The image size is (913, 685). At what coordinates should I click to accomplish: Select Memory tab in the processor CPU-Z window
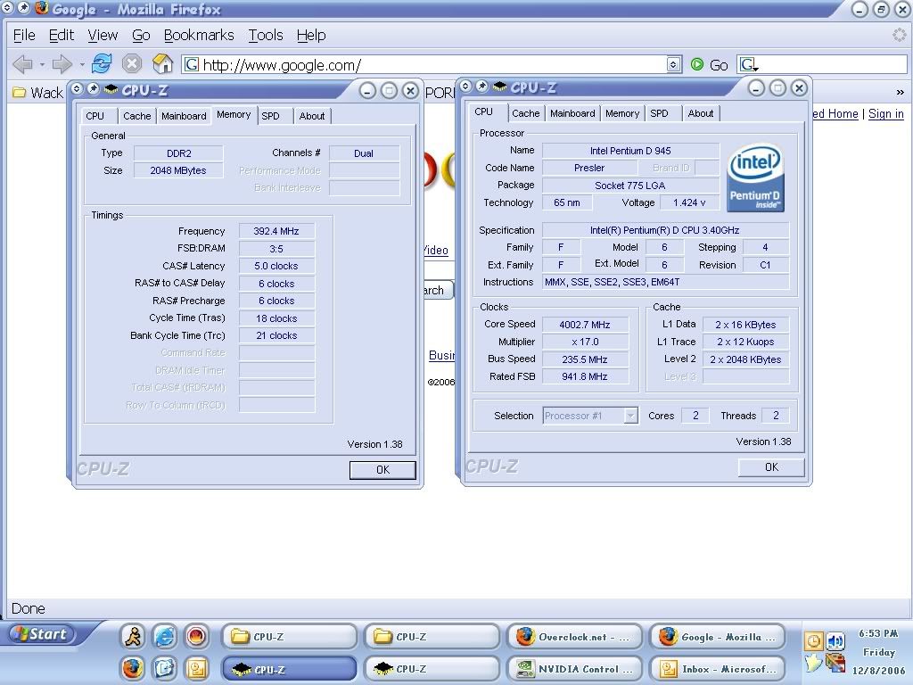point(622,113)
